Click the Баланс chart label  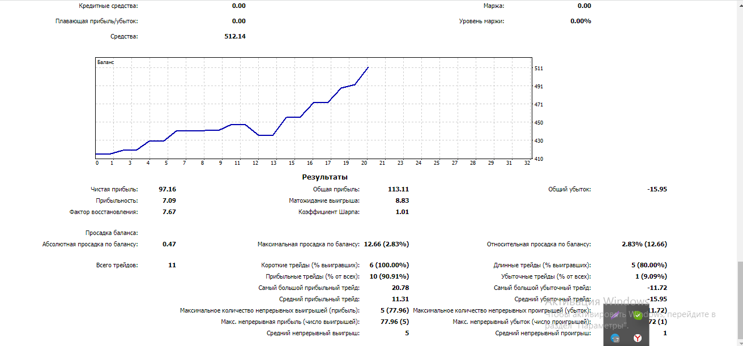pos(105,62)
